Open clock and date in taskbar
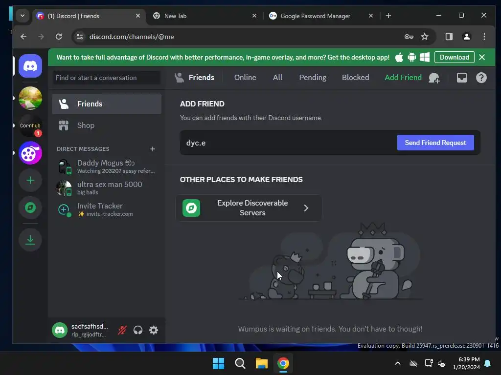Viewport: 501px width, 375px height. click(x=466, y=363)
